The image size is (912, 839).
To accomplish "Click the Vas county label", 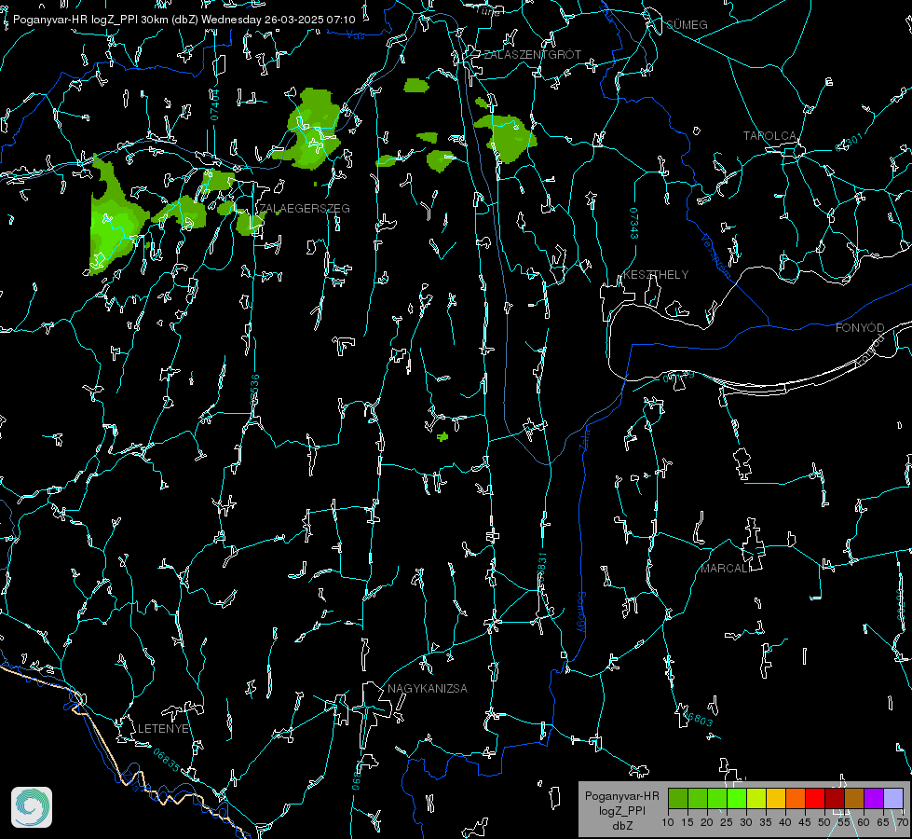I will tap(355, 35).
